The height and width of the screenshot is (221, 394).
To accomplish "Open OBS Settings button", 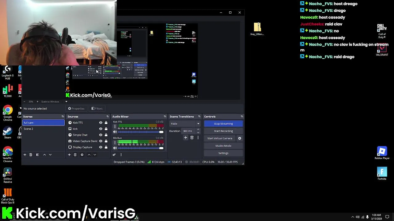I will [x=223, y=153].
